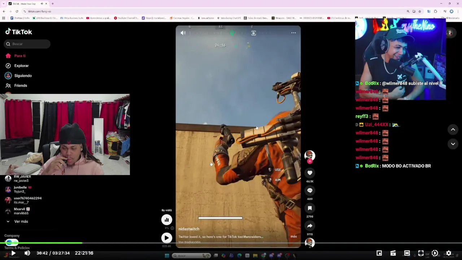Open the Windows Start button
Screen dimensions: 462x260
pyautogui.click(x=167, y=256)
